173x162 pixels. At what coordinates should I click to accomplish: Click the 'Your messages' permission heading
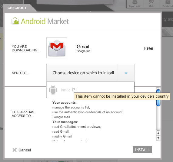click(65, 122)
